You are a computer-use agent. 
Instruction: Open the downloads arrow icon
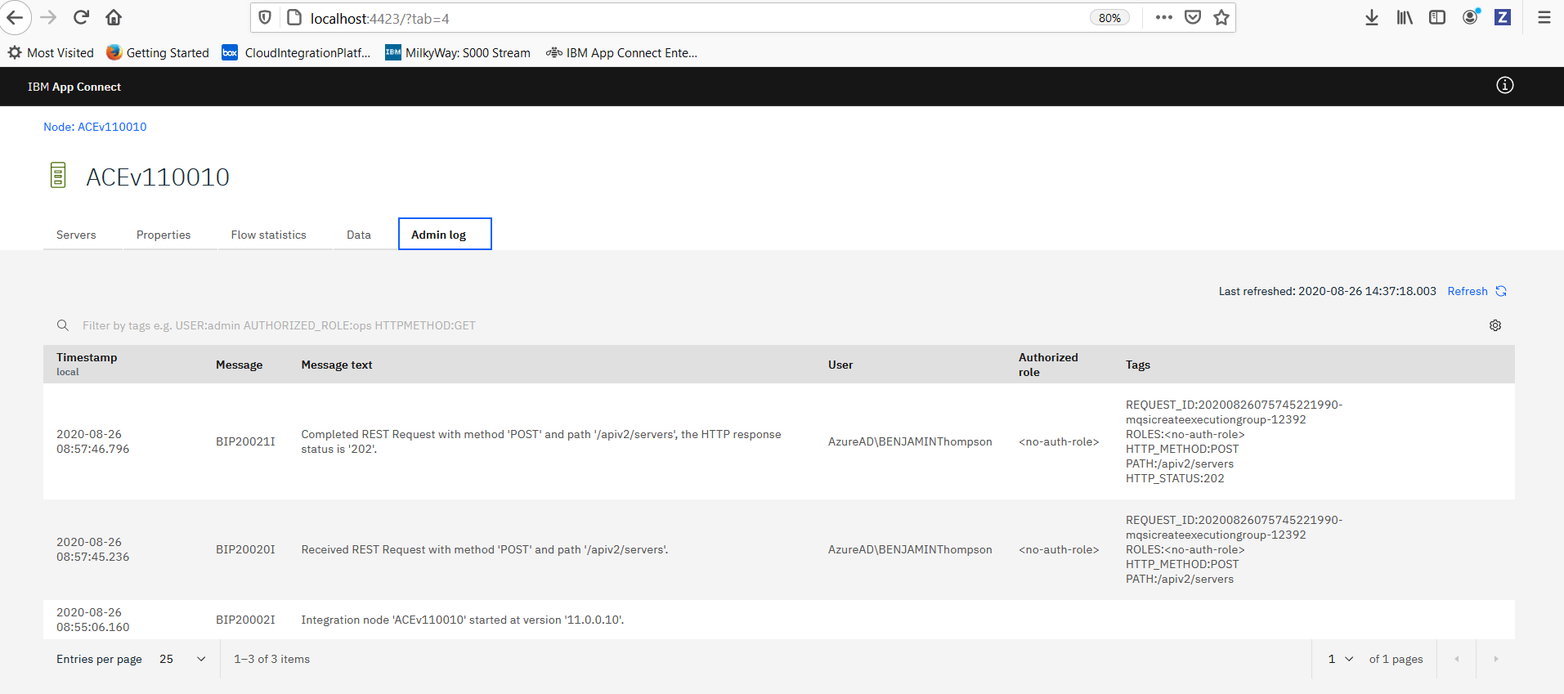pos(1372,17)
